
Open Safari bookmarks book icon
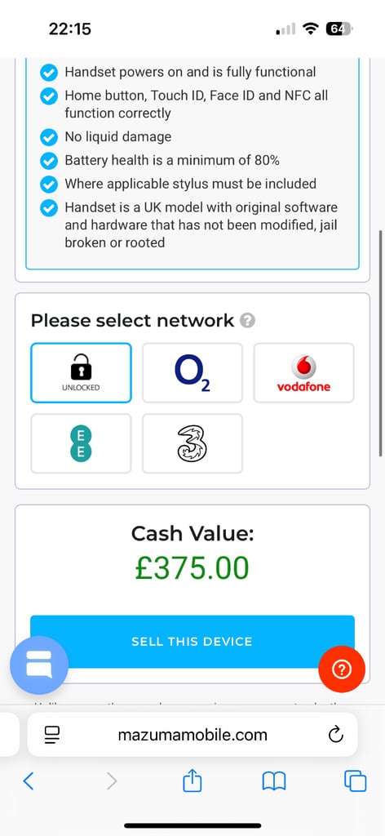point(274,781)
